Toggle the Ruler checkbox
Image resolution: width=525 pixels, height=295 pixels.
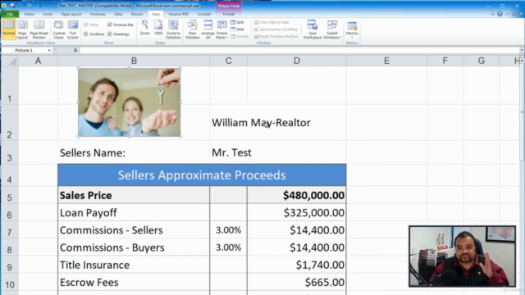[91, 25]
